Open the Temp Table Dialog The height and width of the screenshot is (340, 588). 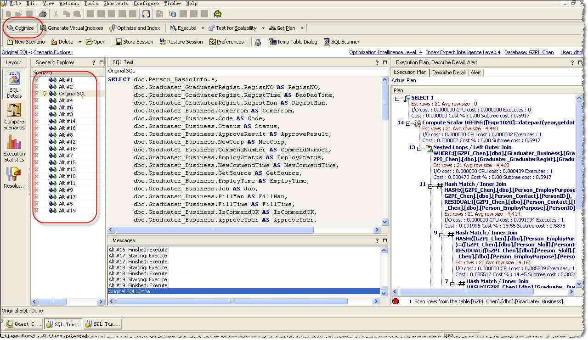[293, 42]
